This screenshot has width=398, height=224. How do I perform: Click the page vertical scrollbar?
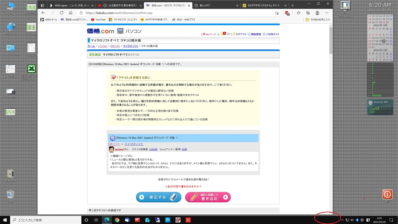pos(331,40)
